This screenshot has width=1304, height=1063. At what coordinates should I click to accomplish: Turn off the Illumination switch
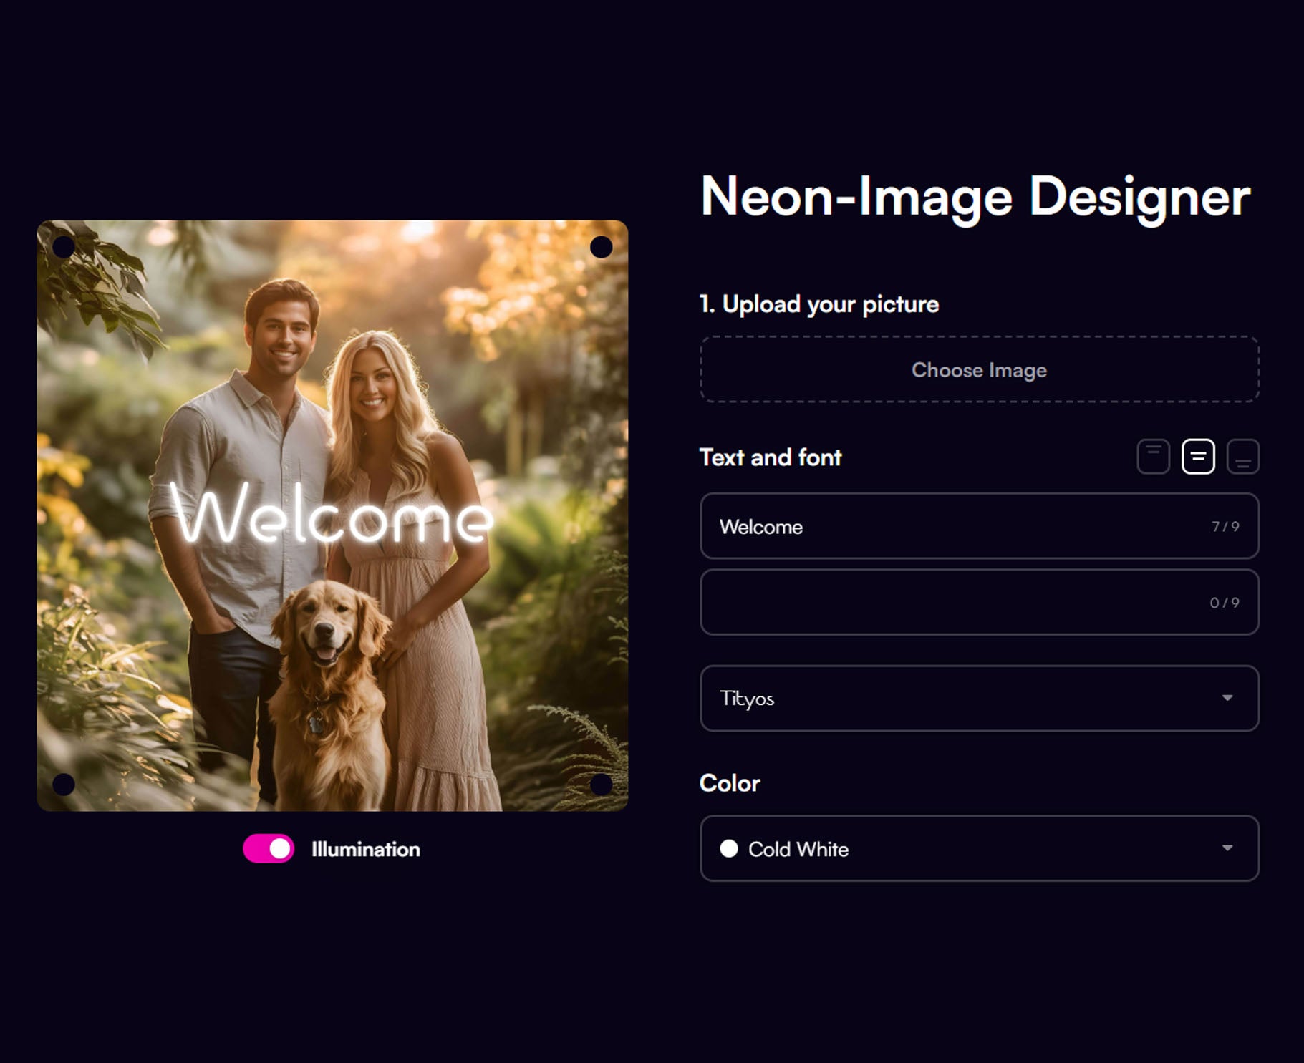pos(269,849)
